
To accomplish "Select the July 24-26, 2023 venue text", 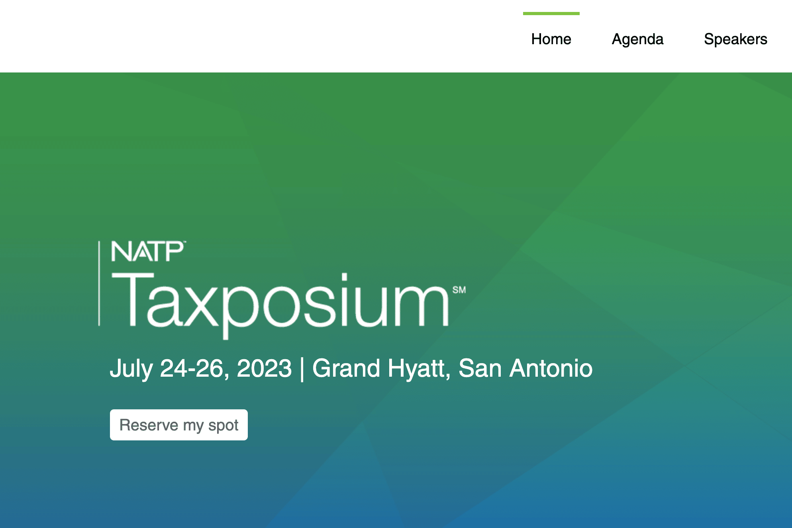I will click(x=351, y=368).
